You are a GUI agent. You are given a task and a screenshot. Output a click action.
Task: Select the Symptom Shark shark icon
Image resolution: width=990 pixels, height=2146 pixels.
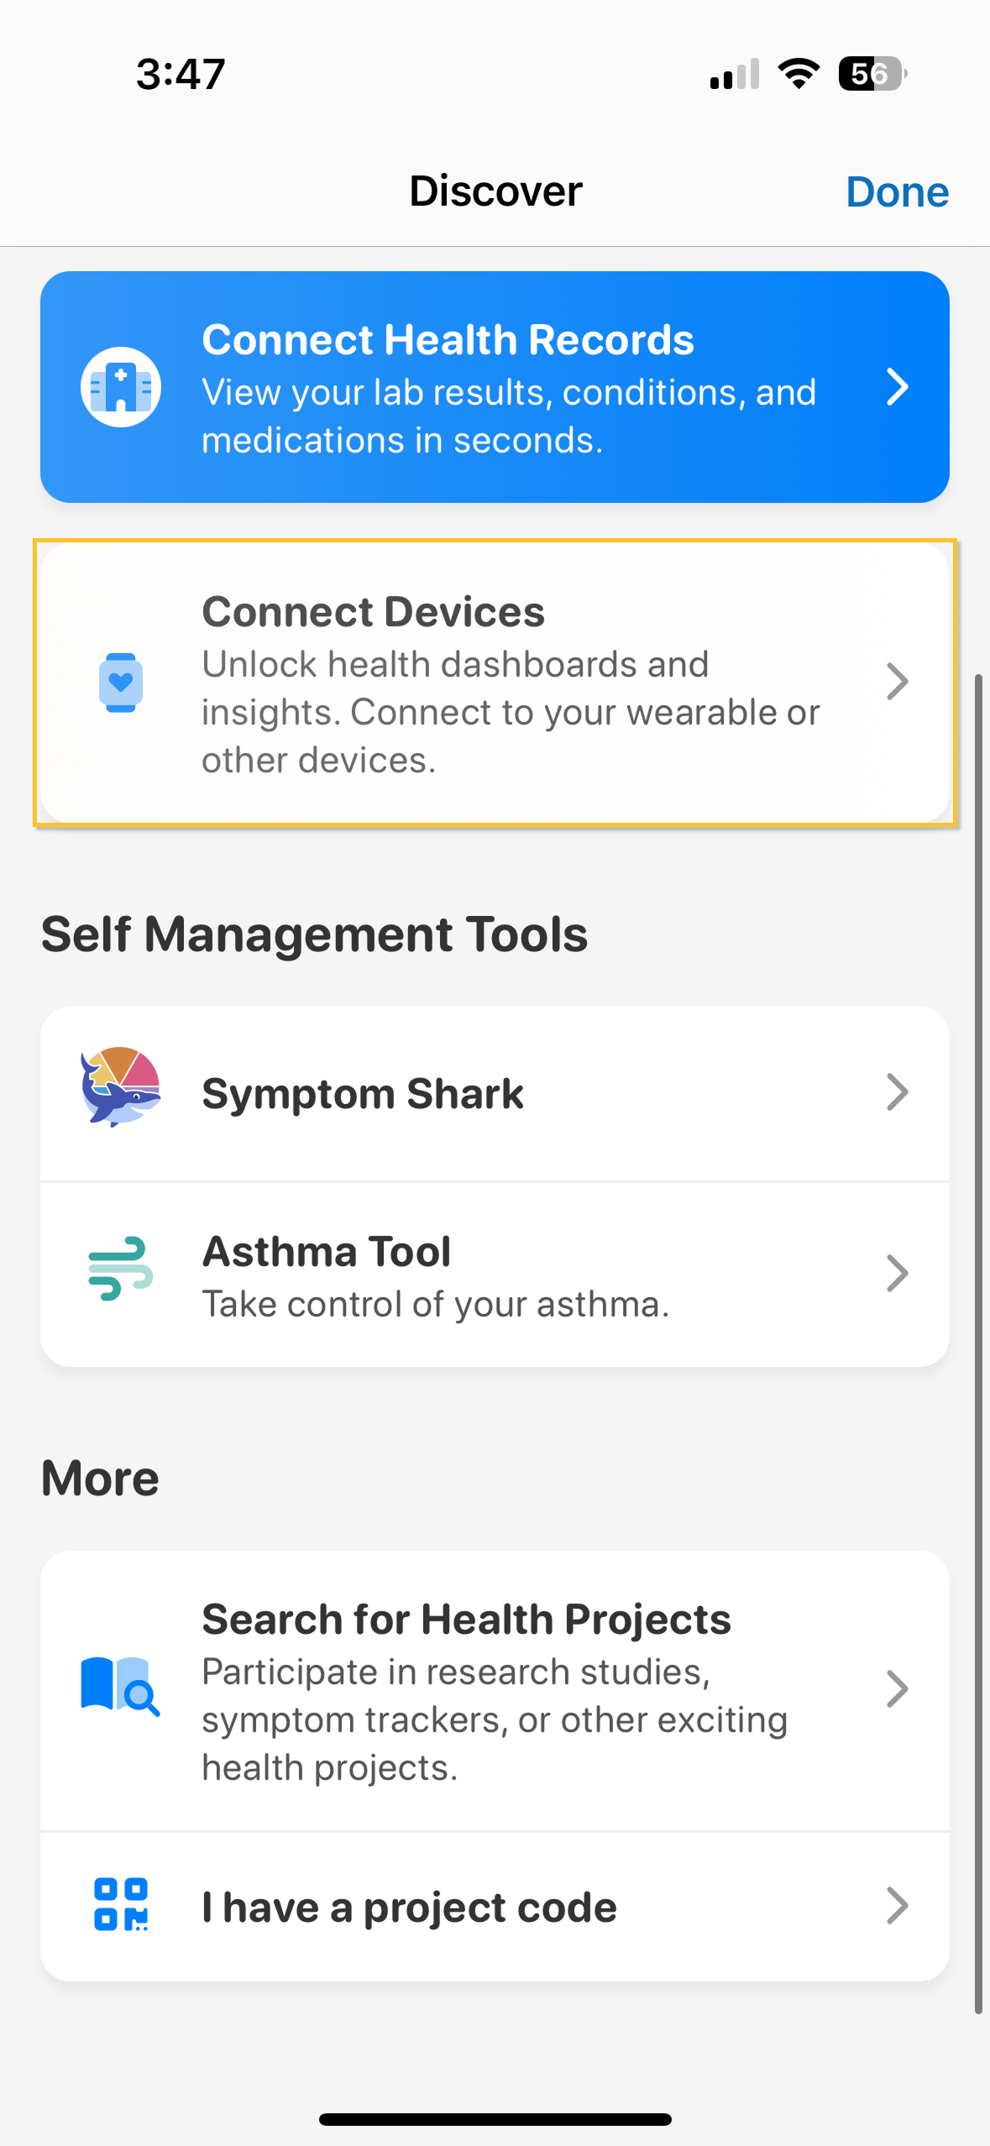pyautogui.click(x=118, y=1092)
